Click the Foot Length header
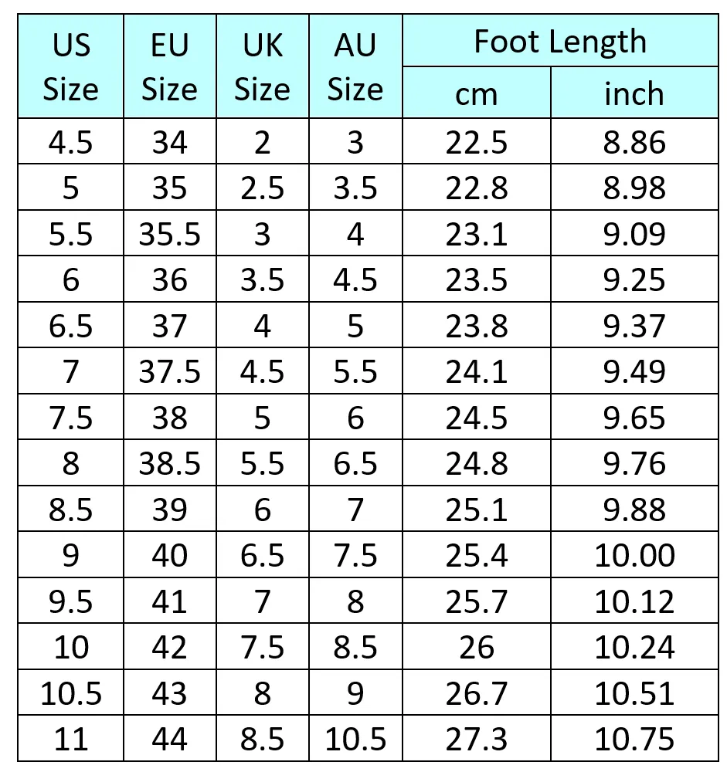 coord(560,40)
